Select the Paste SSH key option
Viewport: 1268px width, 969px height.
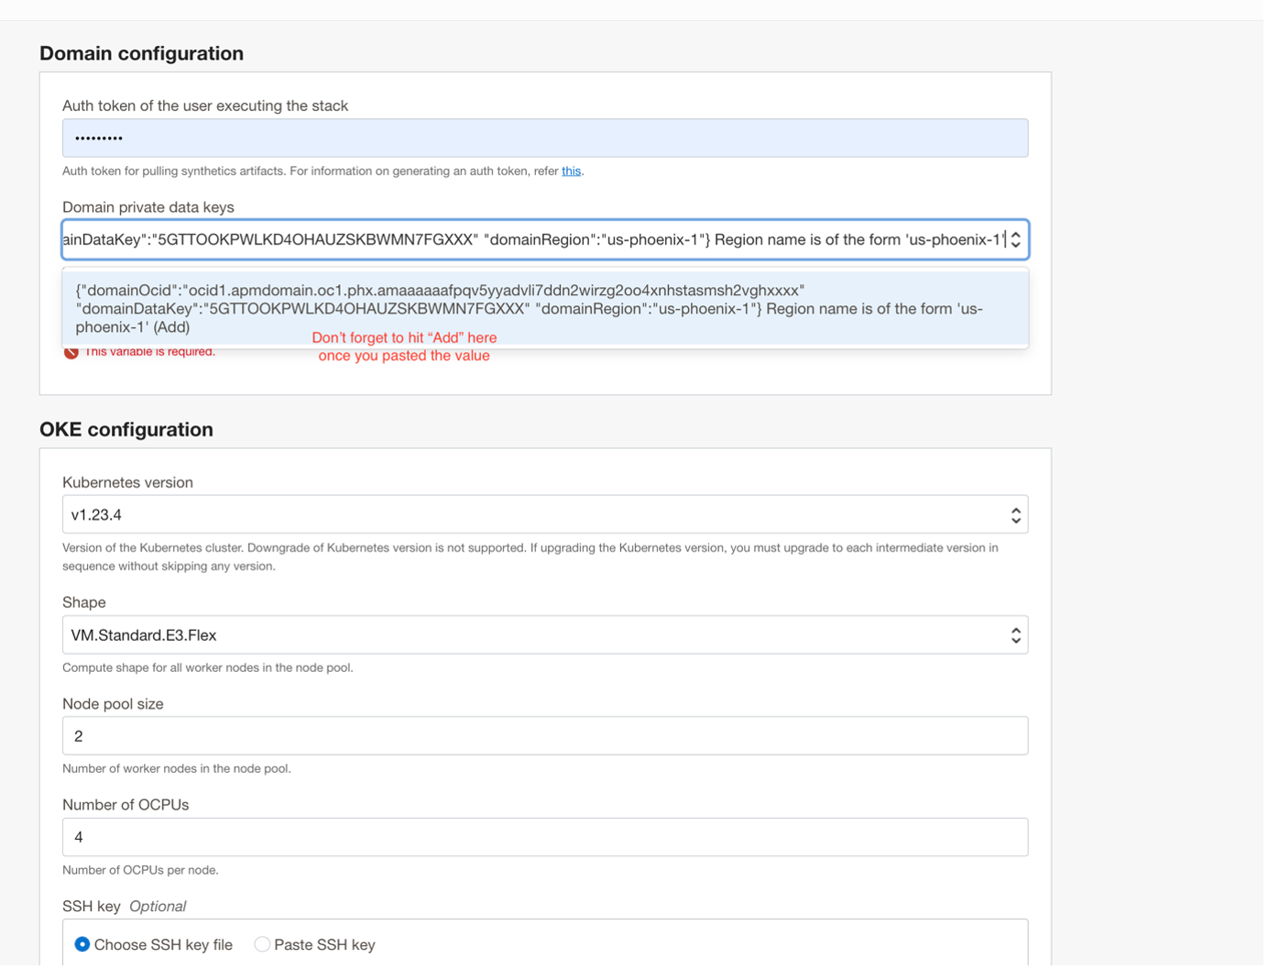[262, 944]
